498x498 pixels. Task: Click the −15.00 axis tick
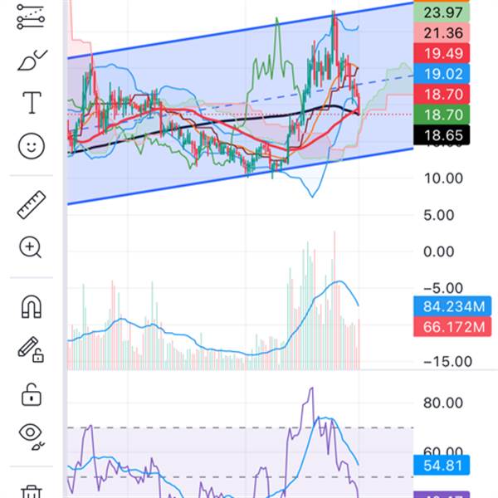click(447, 362)
